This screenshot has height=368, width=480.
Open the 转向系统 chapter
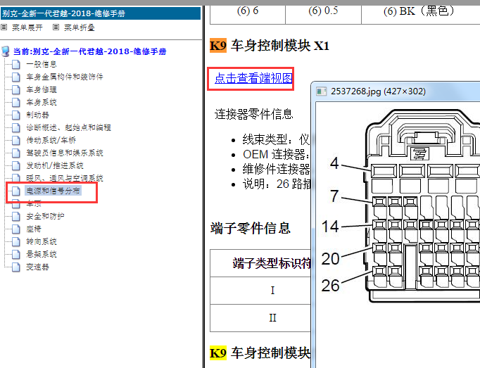pos(42,242)
